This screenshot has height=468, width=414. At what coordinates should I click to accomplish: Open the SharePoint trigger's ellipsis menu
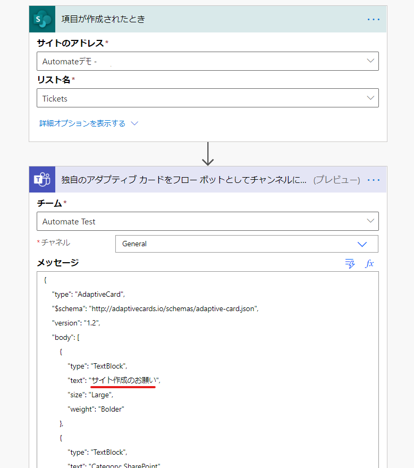[374, 19]
